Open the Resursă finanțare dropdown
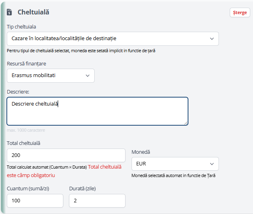The image size is (253, 214). [51, 75]
